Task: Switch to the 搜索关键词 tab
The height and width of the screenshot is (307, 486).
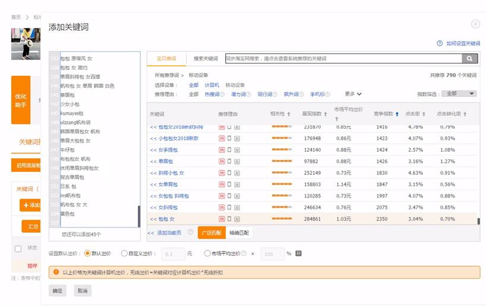Action: 206,59
